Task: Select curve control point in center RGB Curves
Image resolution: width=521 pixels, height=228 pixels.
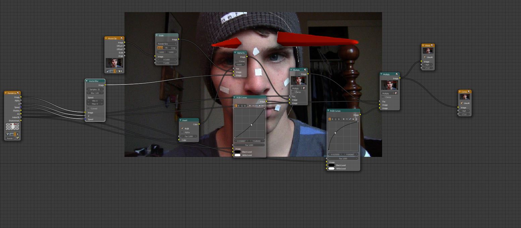Action: [251, 125]
